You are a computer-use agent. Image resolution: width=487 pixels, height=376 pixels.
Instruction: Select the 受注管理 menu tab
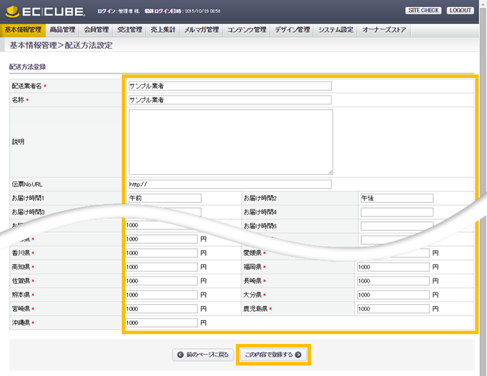[129, 30]
